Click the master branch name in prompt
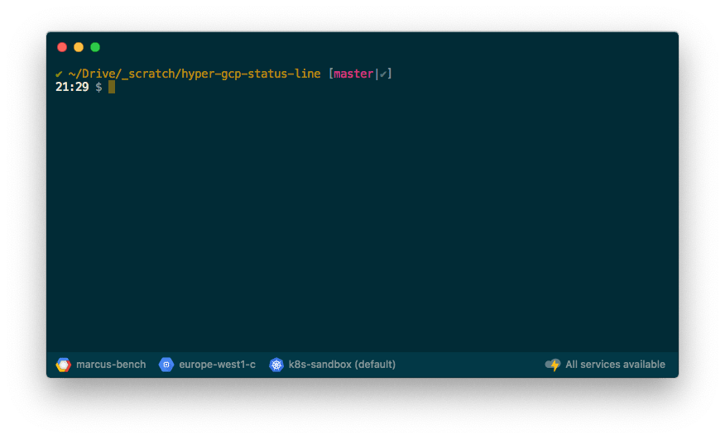Image resolution: width=725 pixels, height=439 pixels. [353, 74]
